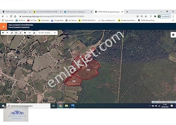Switch to the ADL SATILIK SAKARYA HENDEK tab
The width and height of the screenshot is (176, 125).
pos(47,12)
